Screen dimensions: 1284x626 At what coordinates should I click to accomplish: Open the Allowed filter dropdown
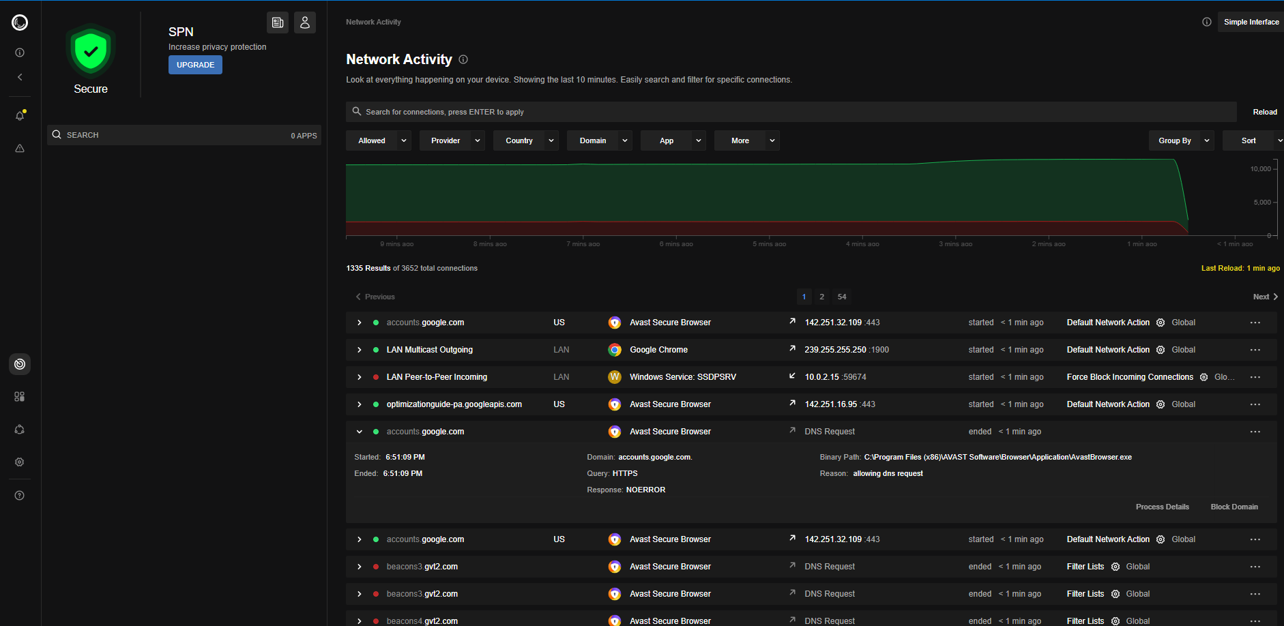pyautogui.click(x=379, y=140)
